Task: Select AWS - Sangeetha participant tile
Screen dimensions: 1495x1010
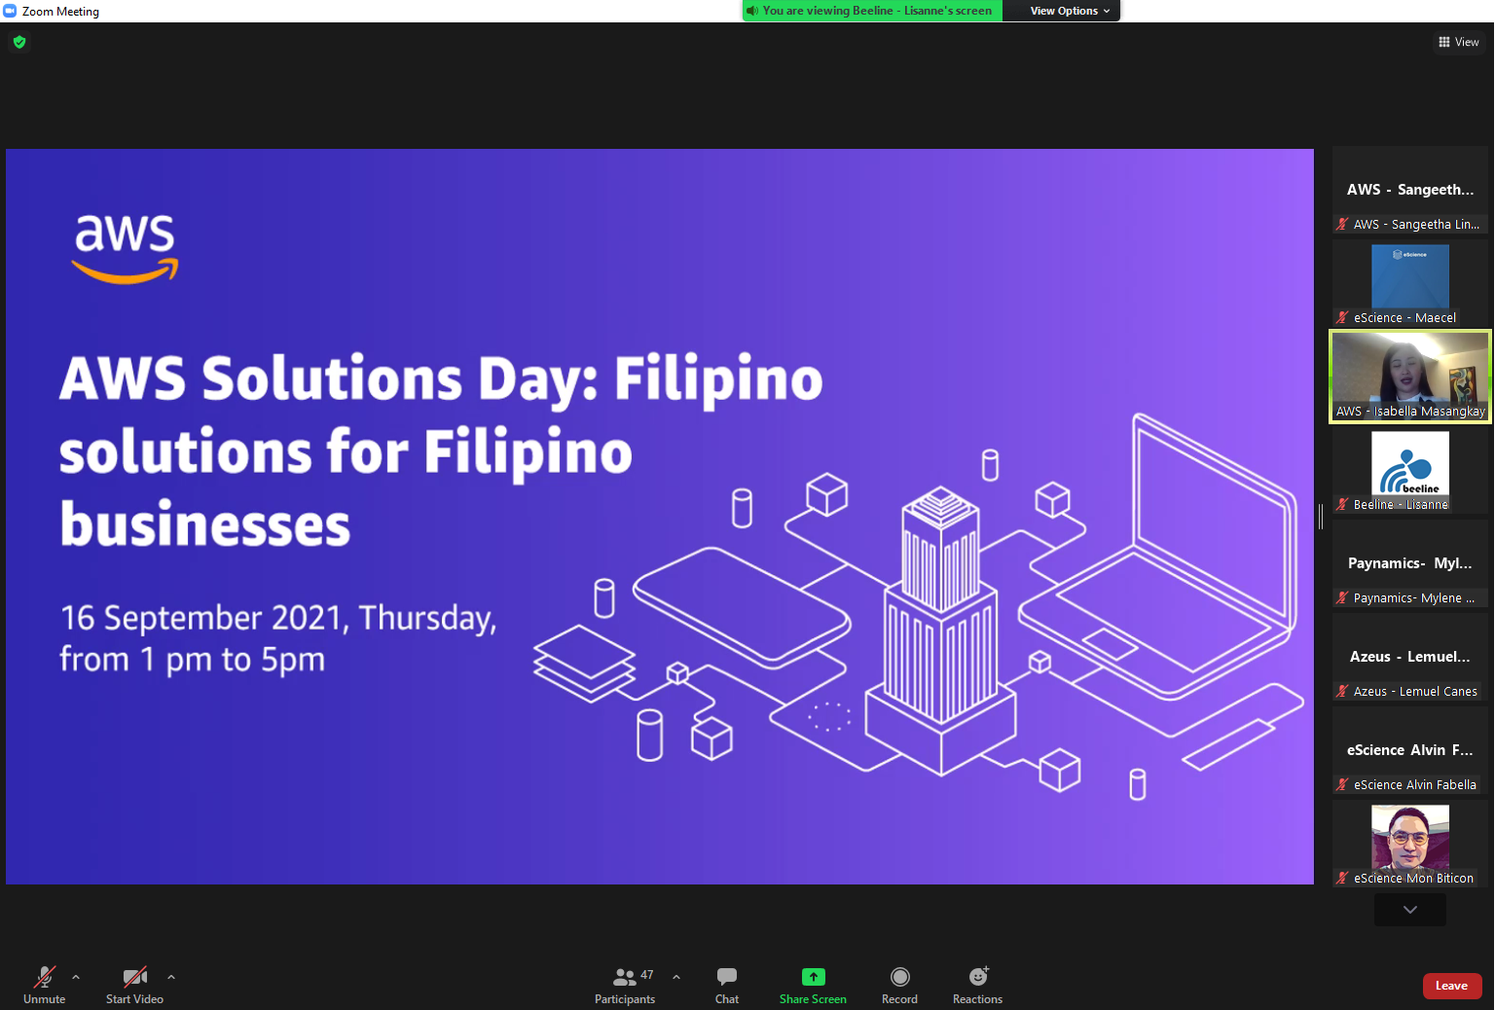Action: [x=1410, y=190]
